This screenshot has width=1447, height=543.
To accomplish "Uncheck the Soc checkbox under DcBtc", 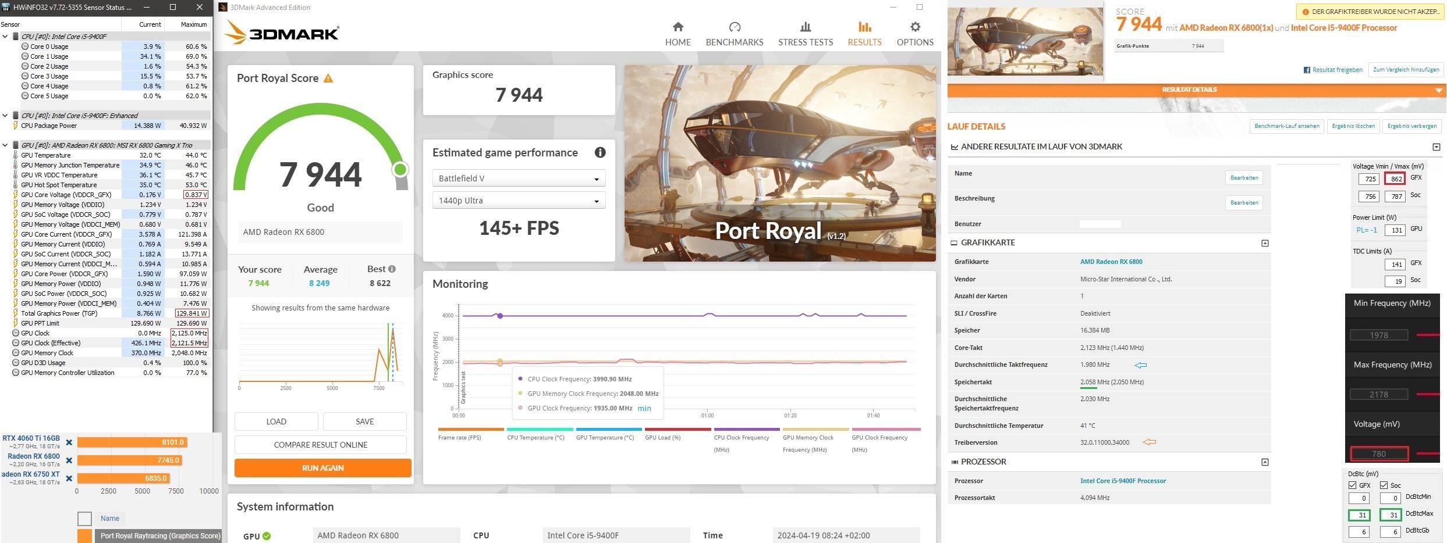I will pyautogui.click(x=1384, y=485).
